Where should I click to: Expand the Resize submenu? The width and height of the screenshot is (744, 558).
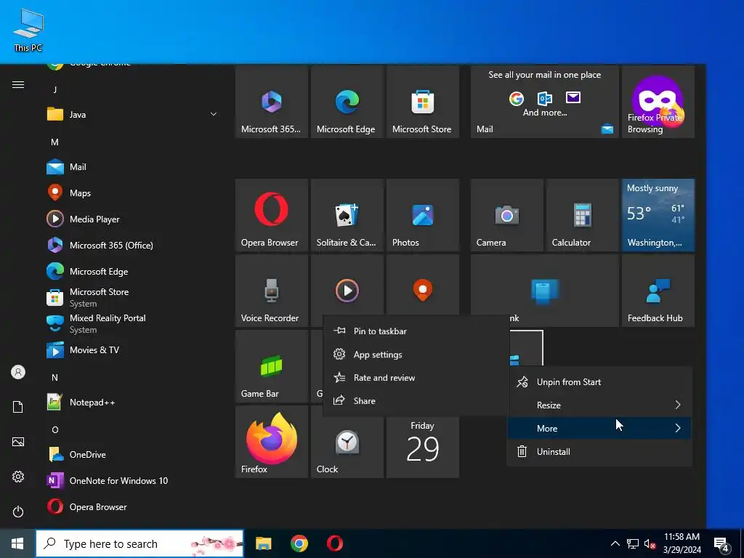[x=599, y=405]
